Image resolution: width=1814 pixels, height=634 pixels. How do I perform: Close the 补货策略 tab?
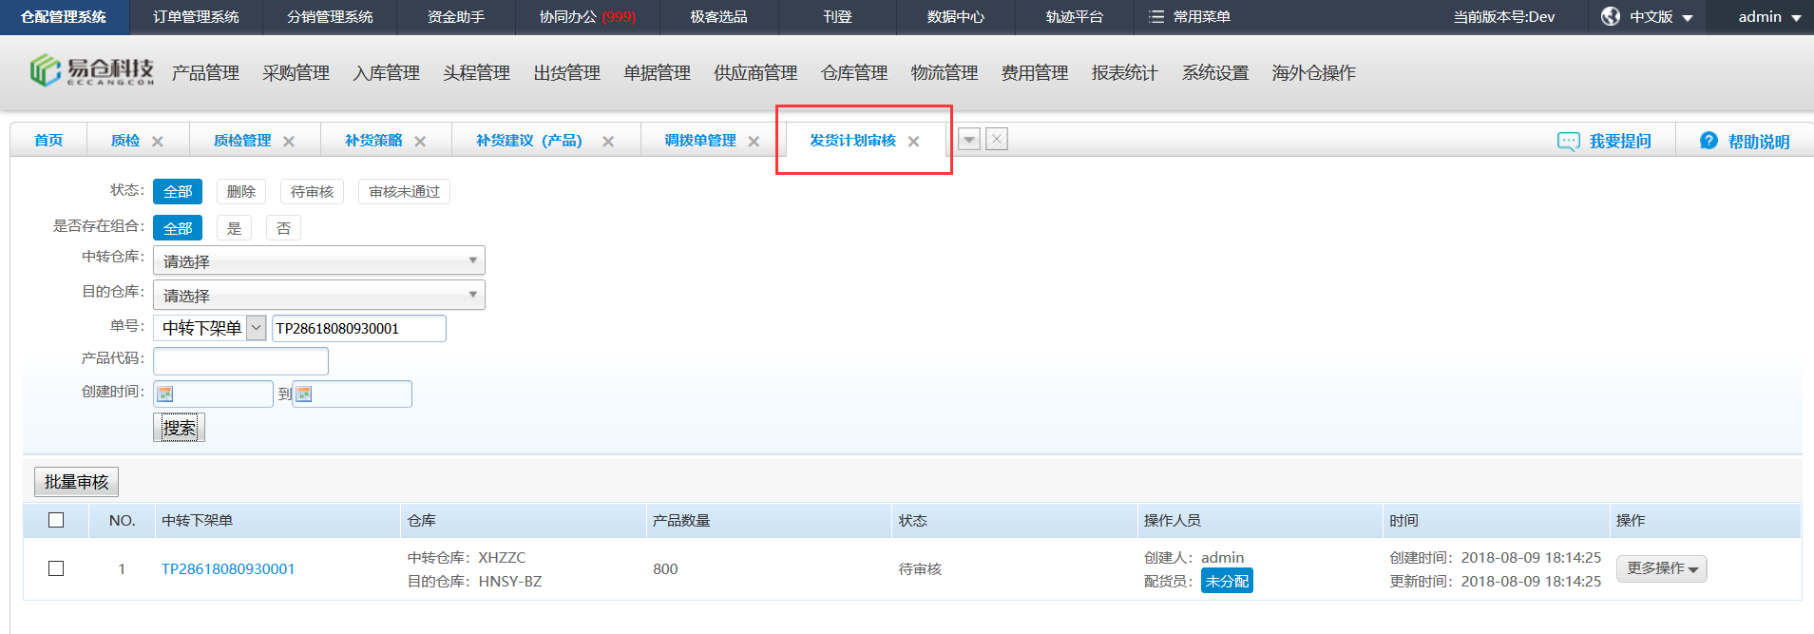[420, 142]
